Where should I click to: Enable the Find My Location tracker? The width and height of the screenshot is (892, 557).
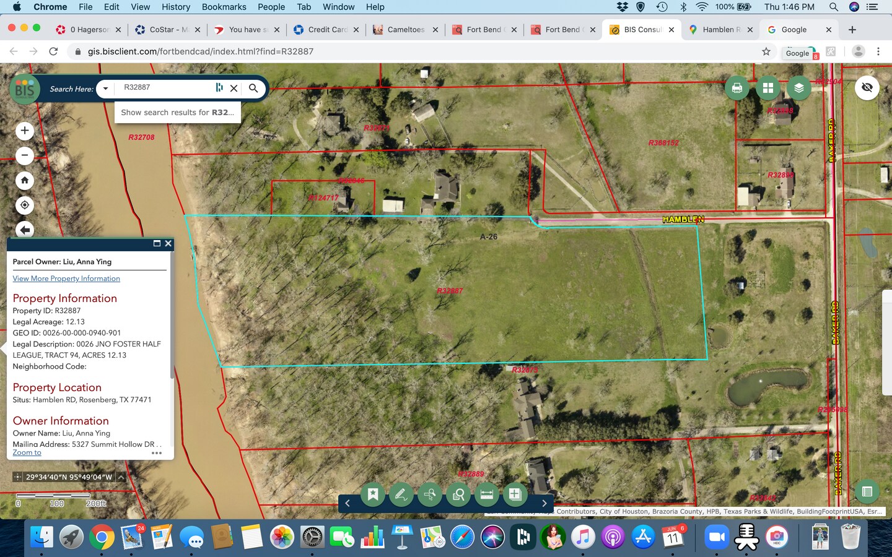pyautogui.click(x=25, y=205)
